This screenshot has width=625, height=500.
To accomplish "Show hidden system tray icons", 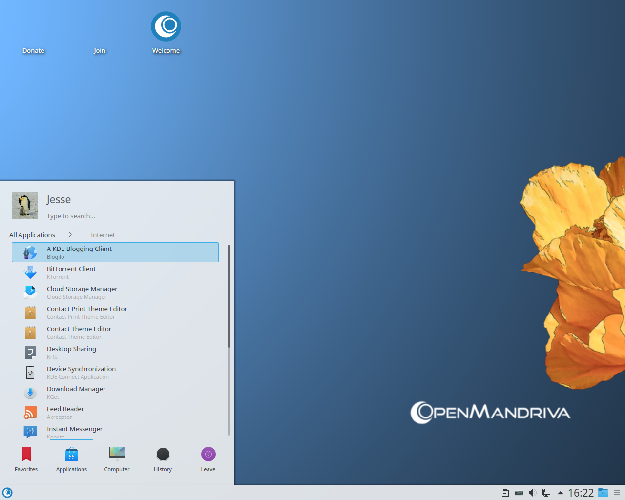I will [561, 493].
